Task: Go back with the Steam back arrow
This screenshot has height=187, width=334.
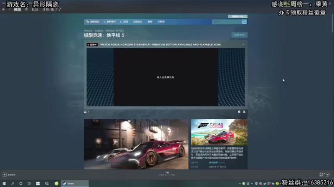Action: pyautogui.click(x=3, y=9)
